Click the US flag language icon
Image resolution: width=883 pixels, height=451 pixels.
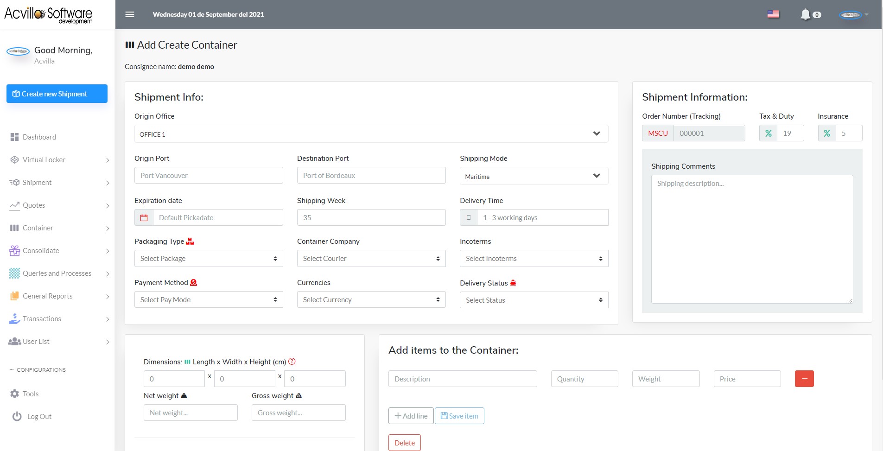[773, 14]
